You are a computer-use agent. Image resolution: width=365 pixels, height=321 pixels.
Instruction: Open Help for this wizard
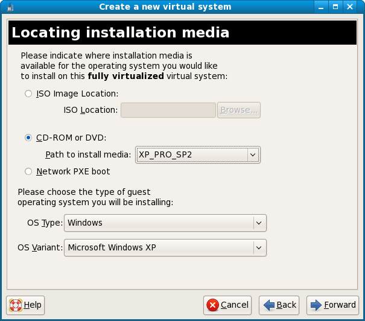pos(25,305)
